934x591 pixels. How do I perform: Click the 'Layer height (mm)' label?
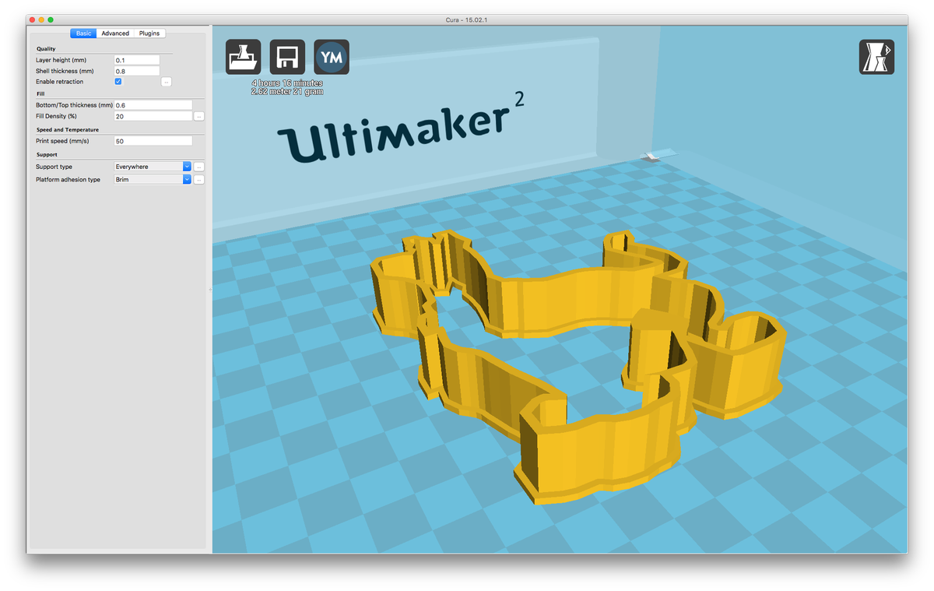point(61,60)
